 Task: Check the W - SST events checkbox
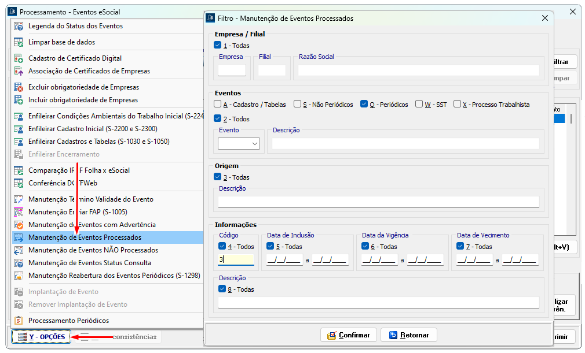point(419,105)
